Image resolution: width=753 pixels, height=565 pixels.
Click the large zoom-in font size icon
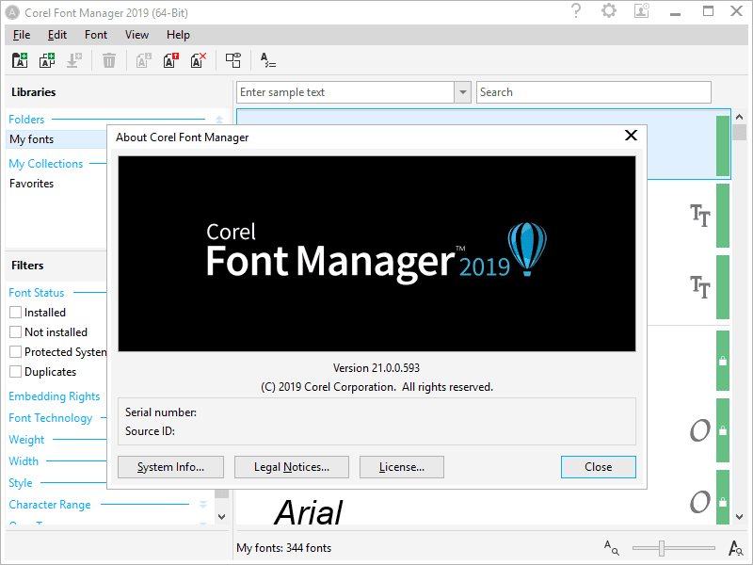pyautogui.click(x=735, y=547)
